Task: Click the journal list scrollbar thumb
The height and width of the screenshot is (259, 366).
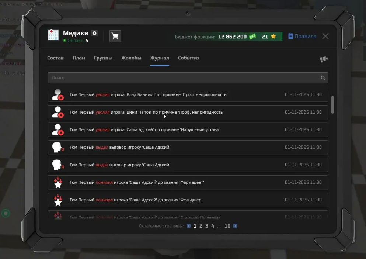Action: pos(333,105)
